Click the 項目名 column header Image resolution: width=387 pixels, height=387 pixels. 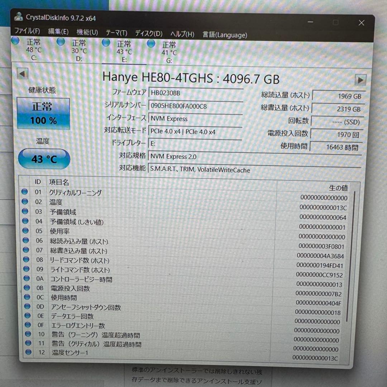pos(162,185)
